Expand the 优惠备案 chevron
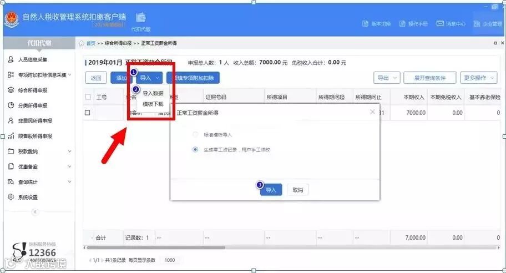Screen dimensions: 506x273 (x=70, y=166)
